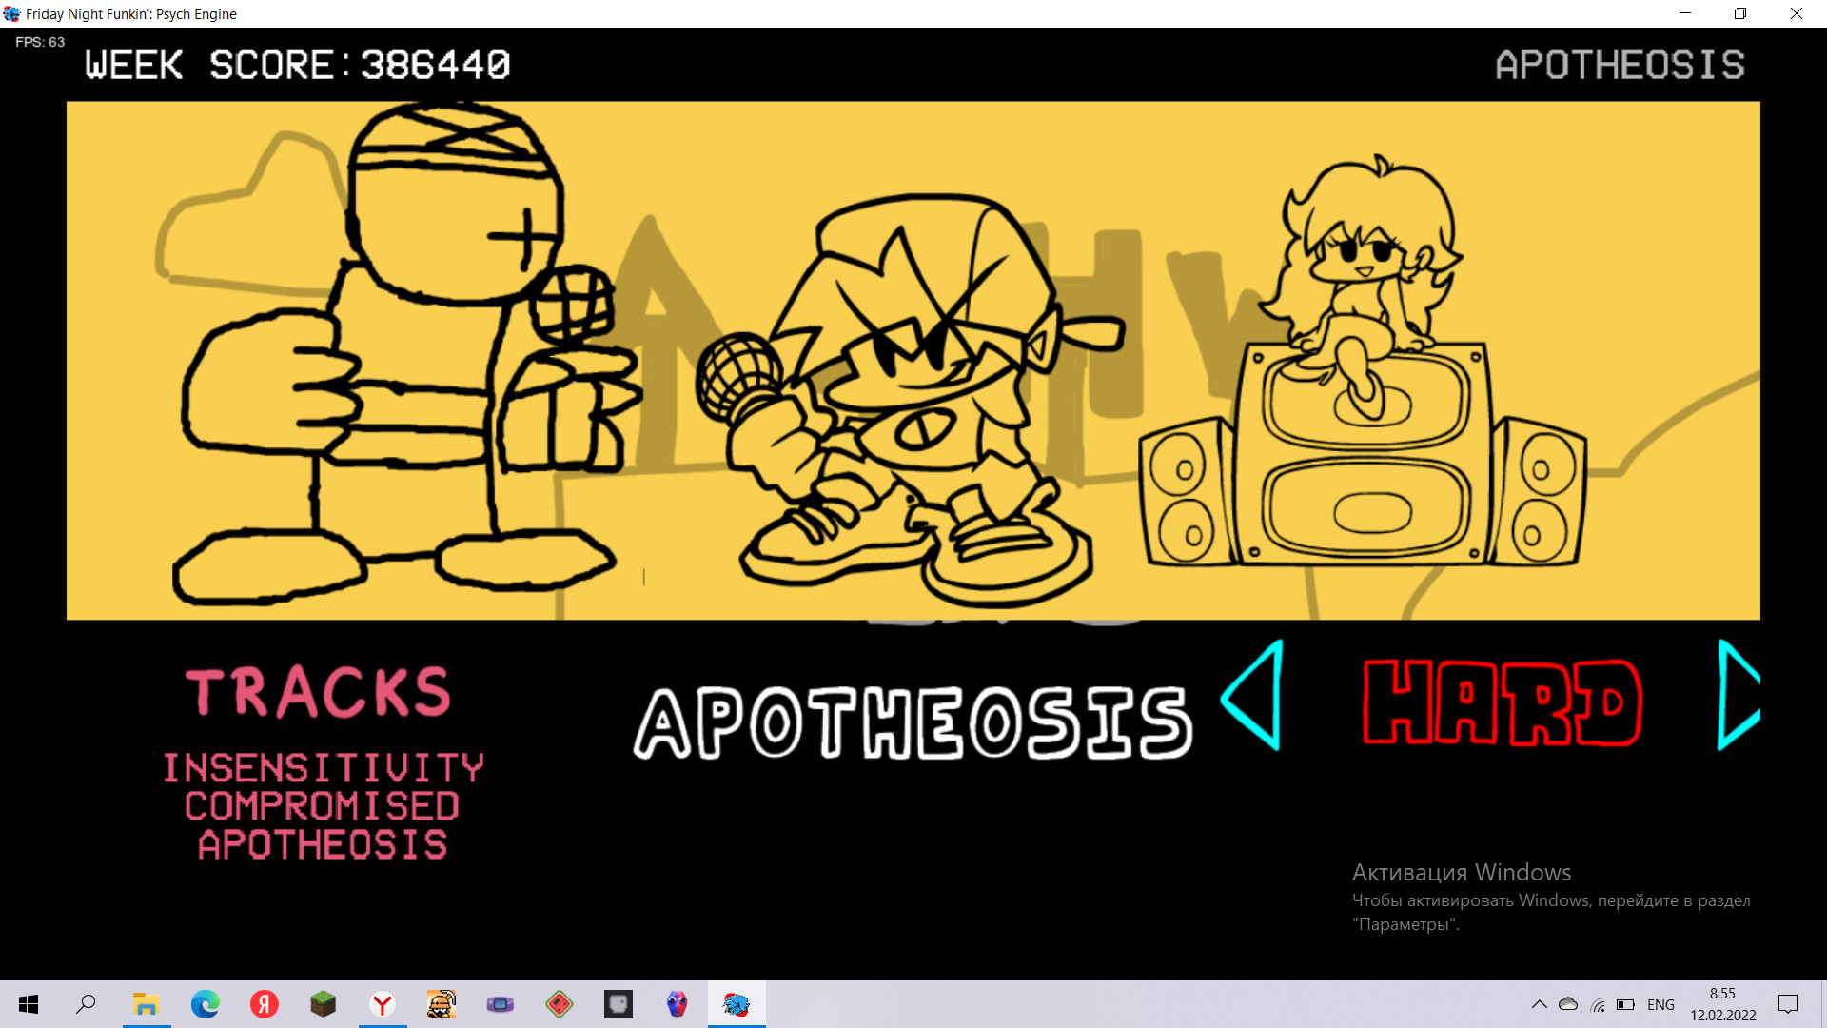Click APOTHEOSIS week name at top right

coord(1620,65)
